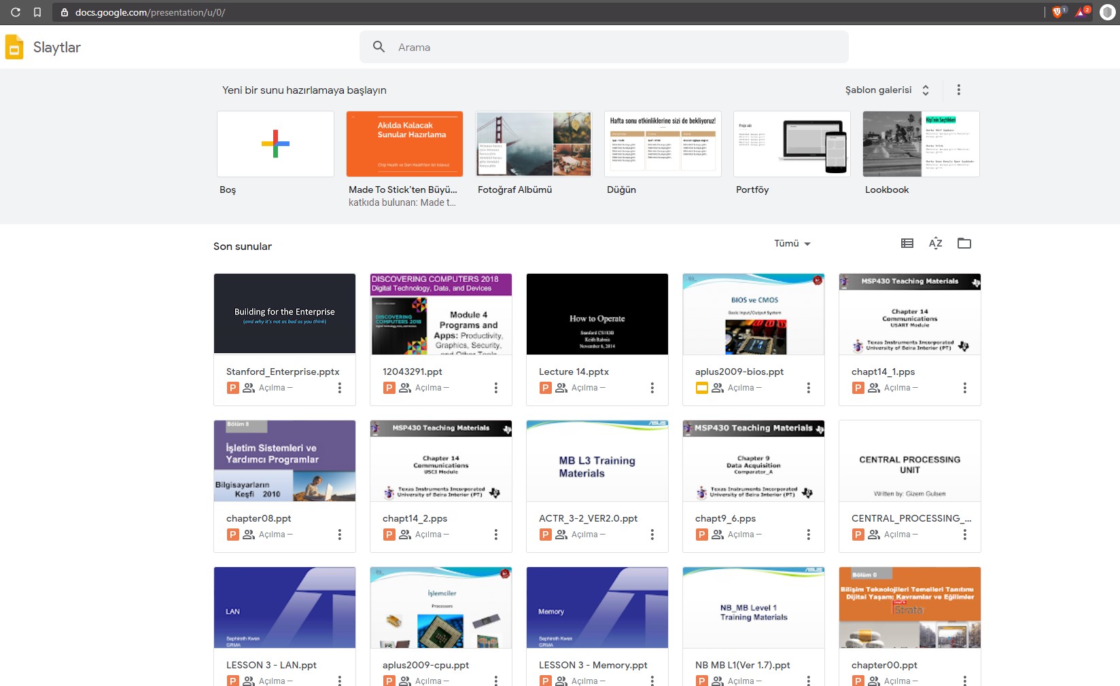Create a blank Boş presentation

(275, 144)
